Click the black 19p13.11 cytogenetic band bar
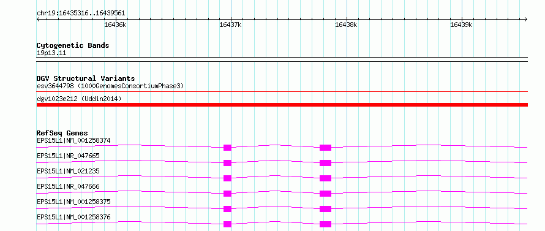The image size is (545, 231). [x=282, y=59]
